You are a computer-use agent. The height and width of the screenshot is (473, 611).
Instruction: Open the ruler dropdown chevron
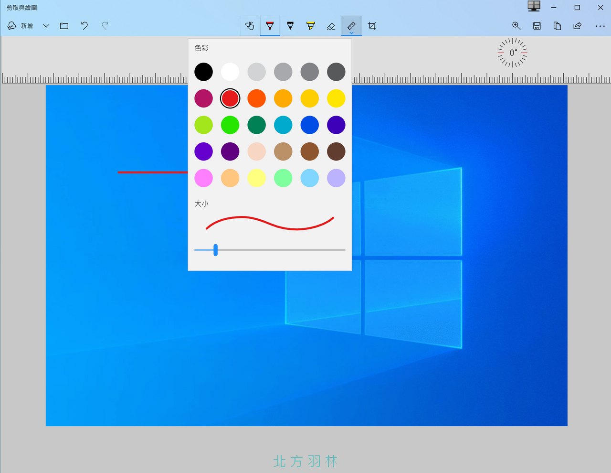(x=351, y=33)
